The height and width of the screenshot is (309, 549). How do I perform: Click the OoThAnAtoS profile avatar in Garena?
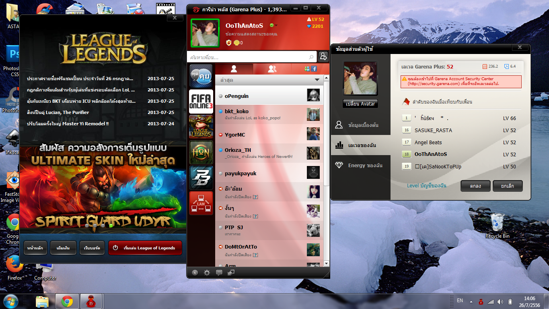click(205, 33)
